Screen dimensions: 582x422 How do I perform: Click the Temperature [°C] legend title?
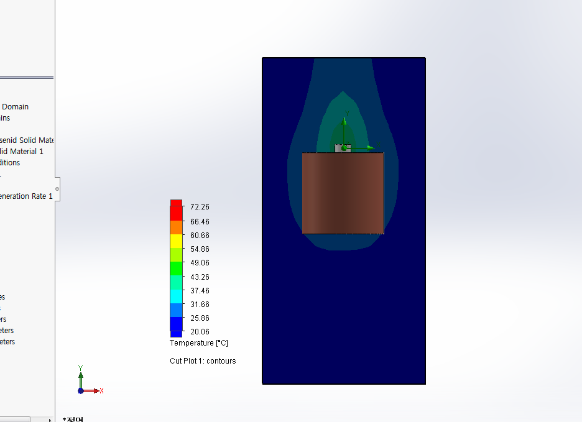[x=199, y=343]
